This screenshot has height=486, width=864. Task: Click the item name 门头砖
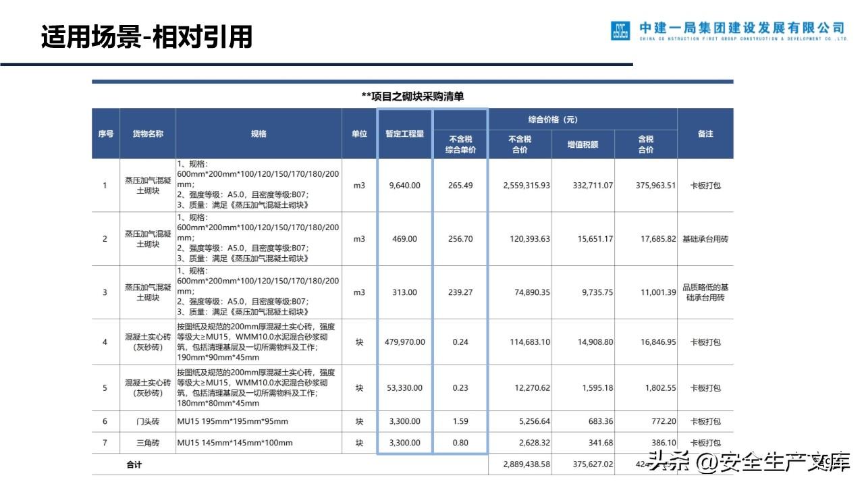(148, 421)
